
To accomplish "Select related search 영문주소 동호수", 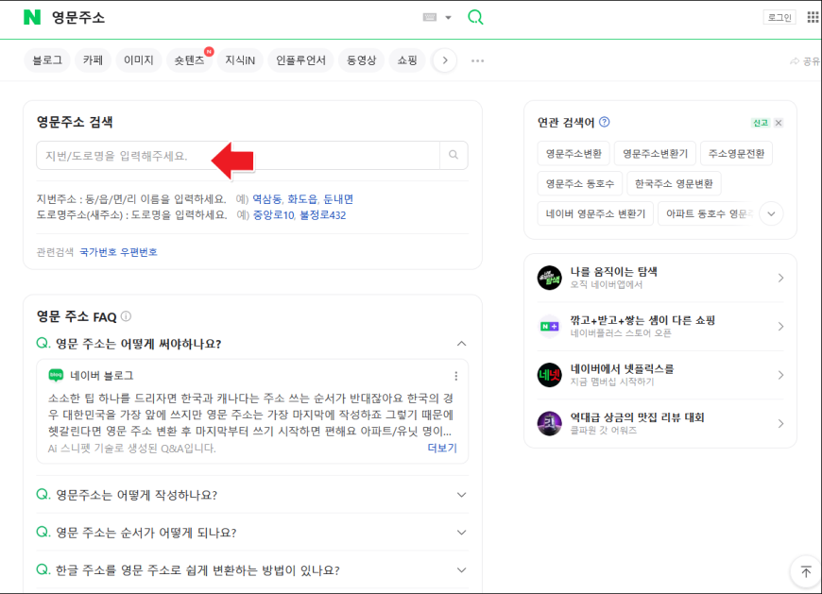I will click(x=580, y=184).
